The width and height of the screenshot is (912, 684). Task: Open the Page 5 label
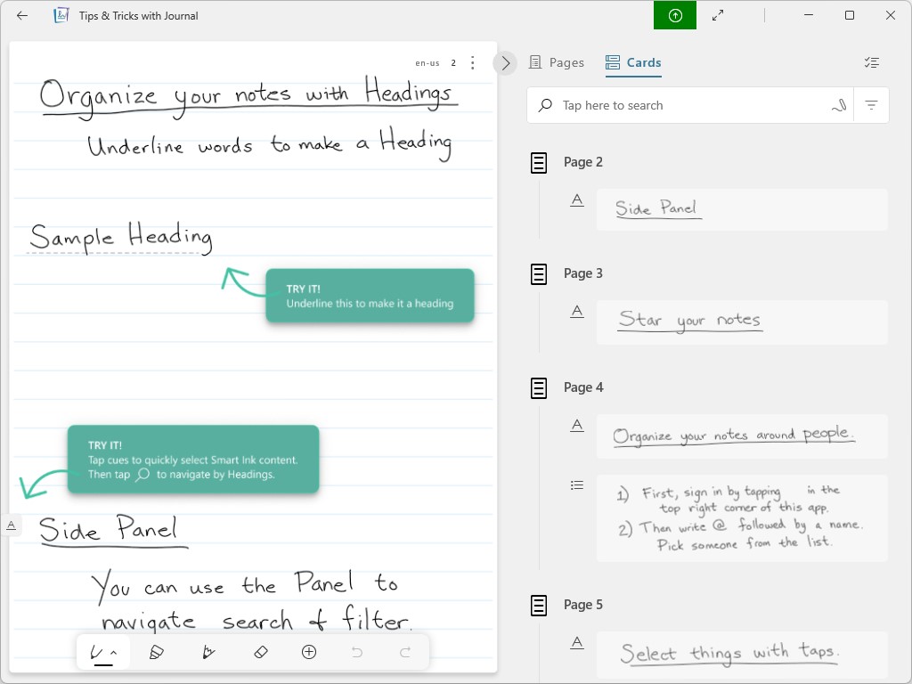point(582,605)
